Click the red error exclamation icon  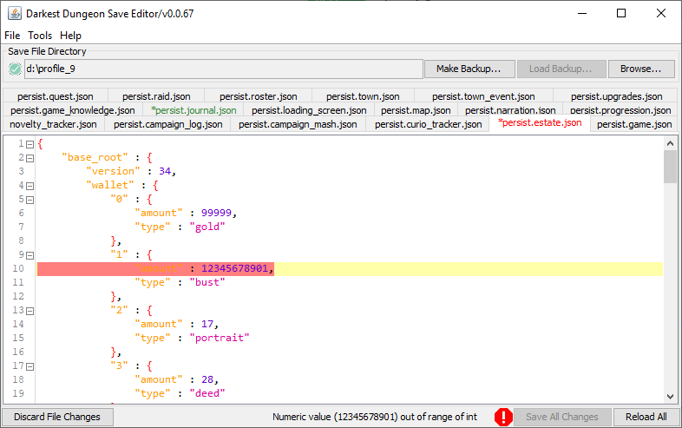503,417
